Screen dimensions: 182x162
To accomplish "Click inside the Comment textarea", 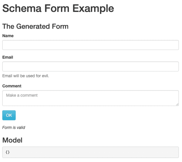I will pyautogui.click(x=90, y=98).
